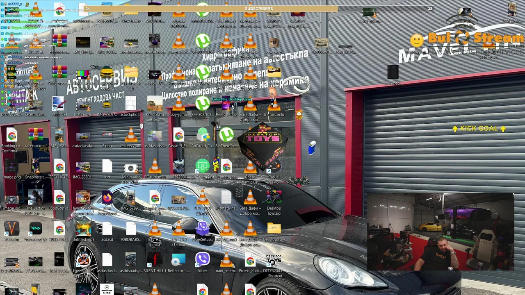Select the BTV HD 3 (2).m3u playlist
The width and height of the screenshot is (525, 295).
[202, 202]
